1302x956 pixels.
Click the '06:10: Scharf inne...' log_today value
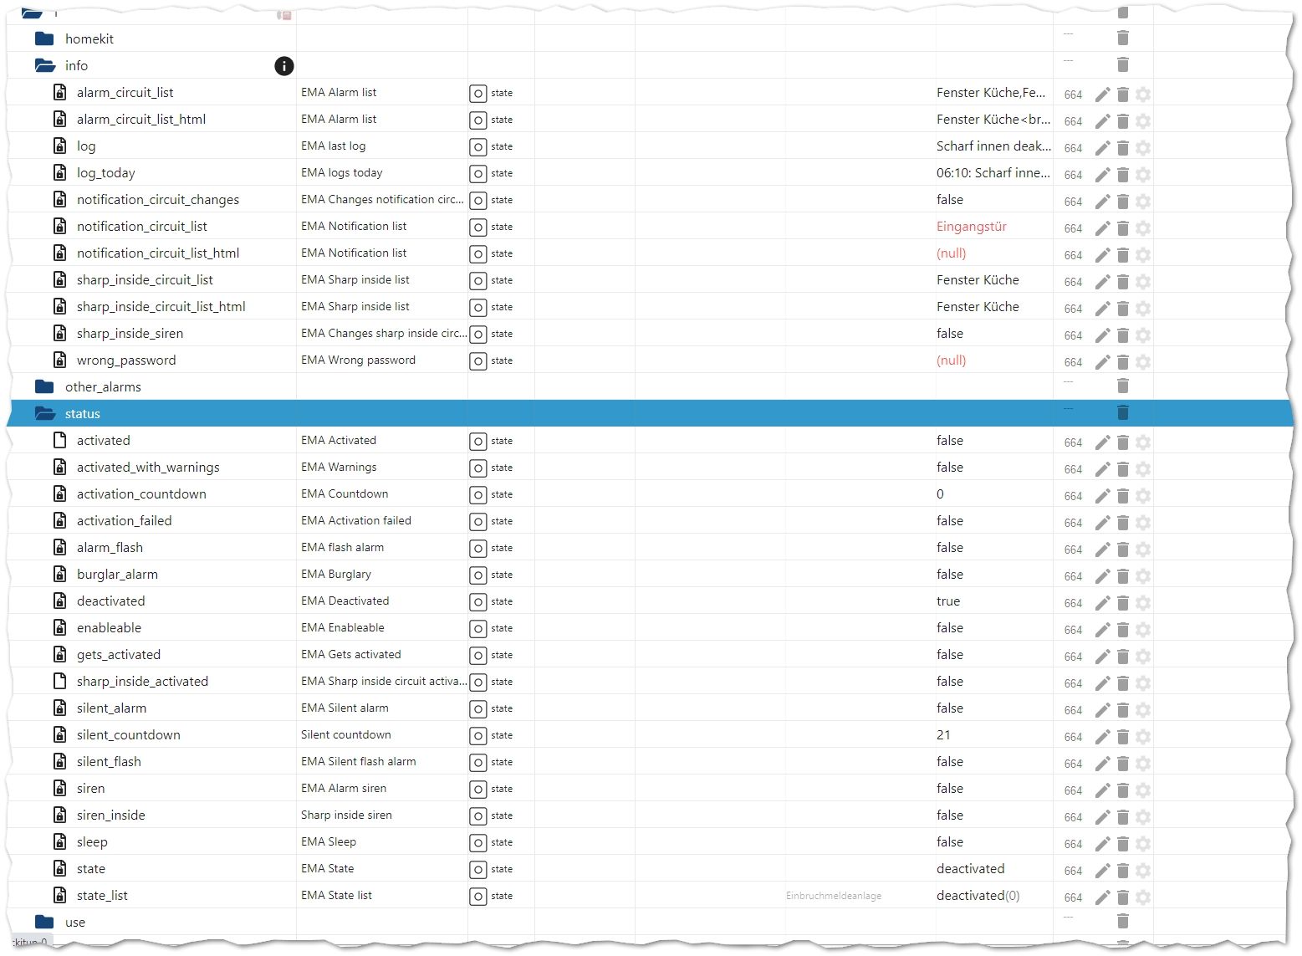[x=993, y=172]
